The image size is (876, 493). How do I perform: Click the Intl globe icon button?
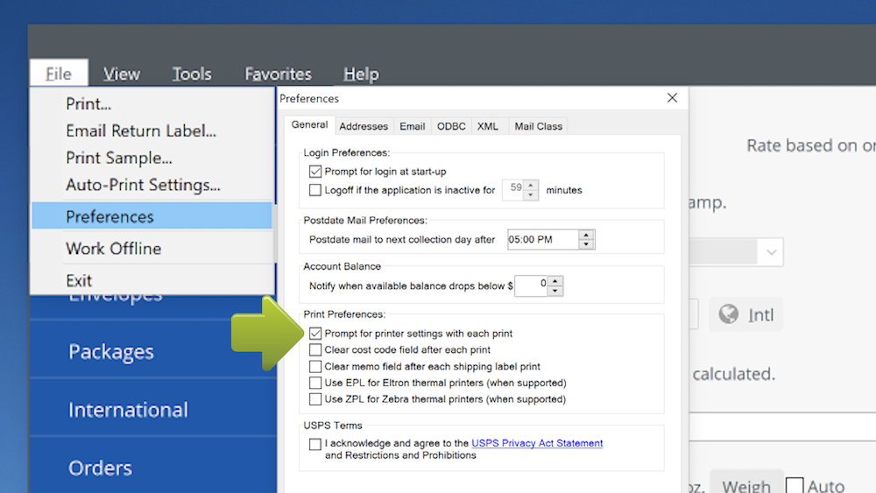pyautogui.click(x=745, y=315)
